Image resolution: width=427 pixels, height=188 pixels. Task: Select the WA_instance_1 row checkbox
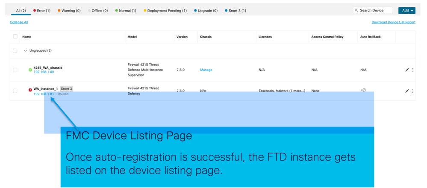coord(15,91)
